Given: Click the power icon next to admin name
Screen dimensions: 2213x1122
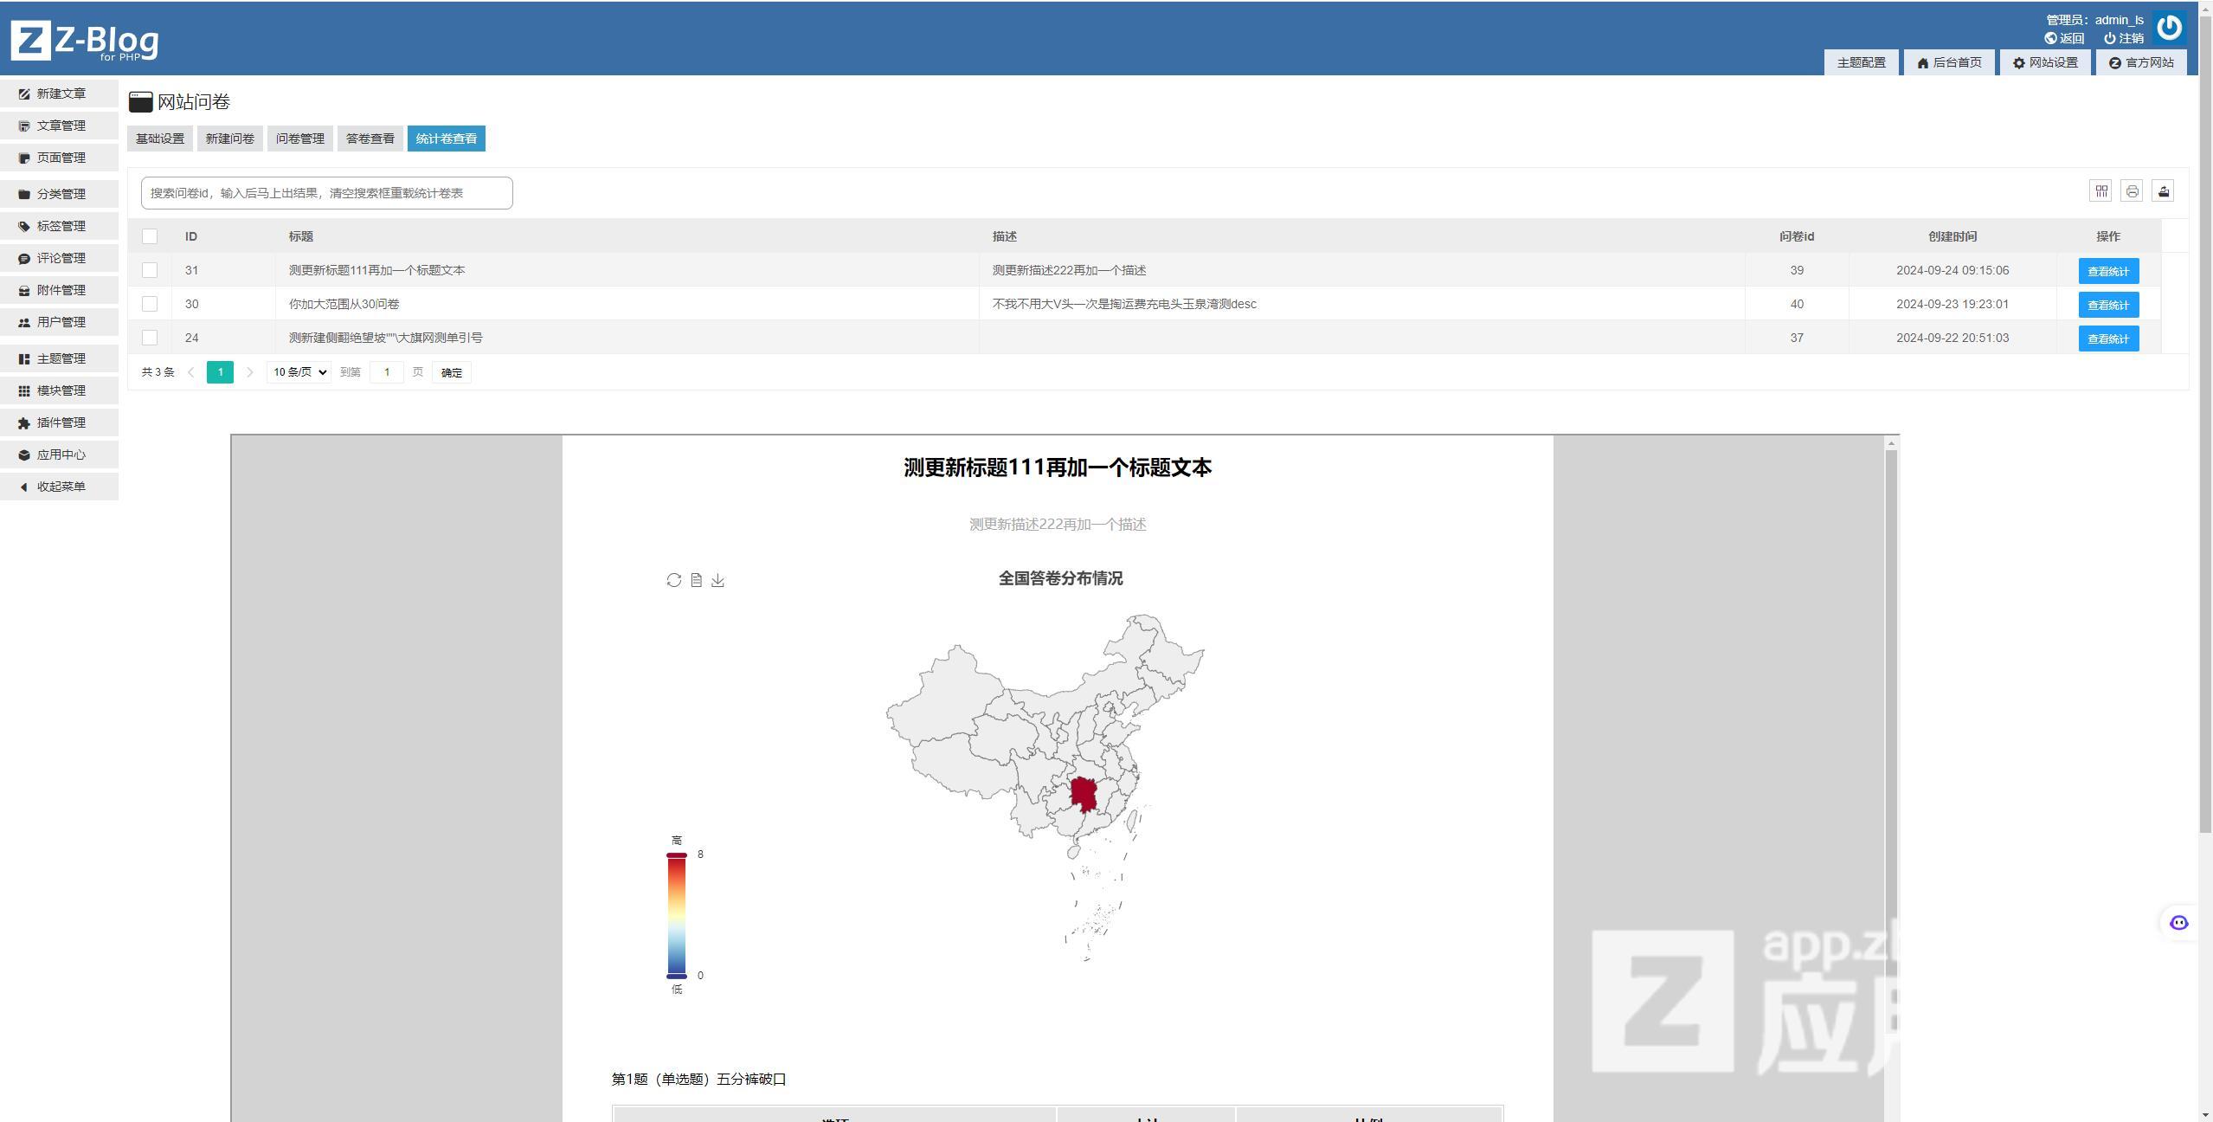Looking at the screenshot, I should click(x=2168, y=28).
